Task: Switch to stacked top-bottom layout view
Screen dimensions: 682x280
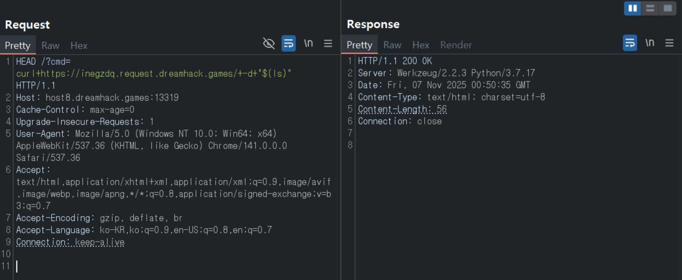Action: tap(650, 8)
